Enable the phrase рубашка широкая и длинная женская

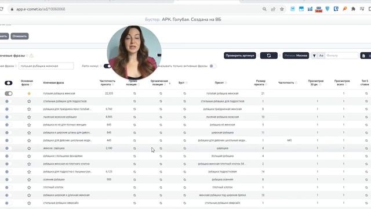coord(8,195)
